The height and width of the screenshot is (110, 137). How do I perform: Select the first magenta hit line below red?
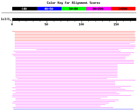click(75, 42)
